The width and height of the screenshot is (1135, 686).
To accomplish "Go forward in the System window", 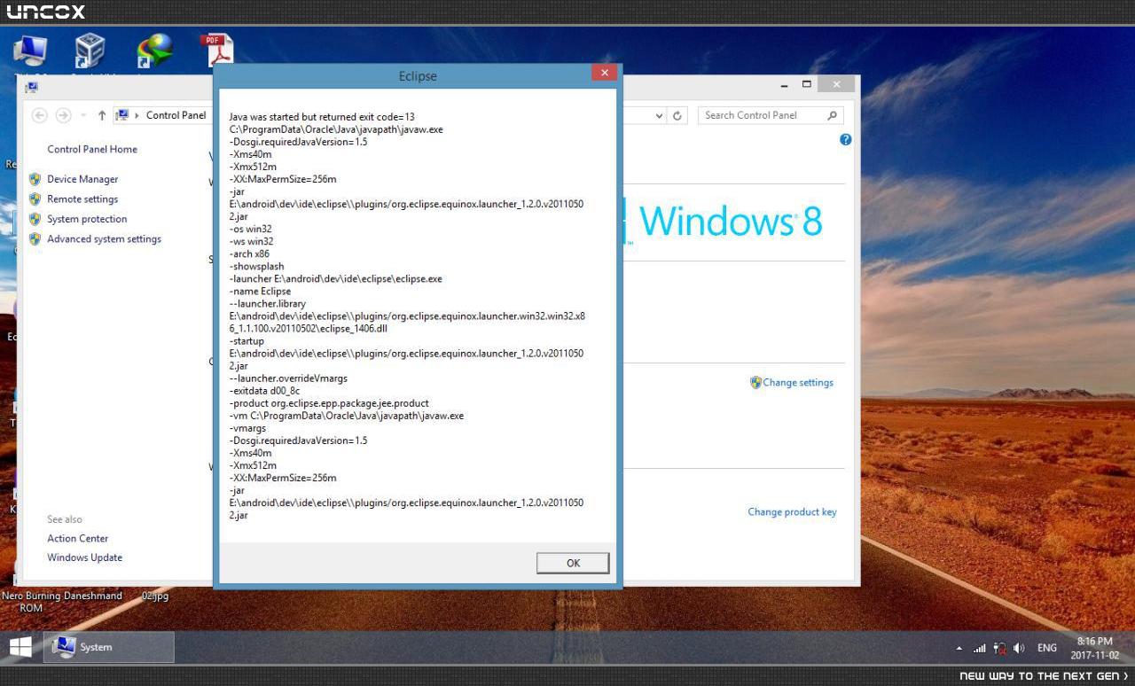I will pos(63,115).
